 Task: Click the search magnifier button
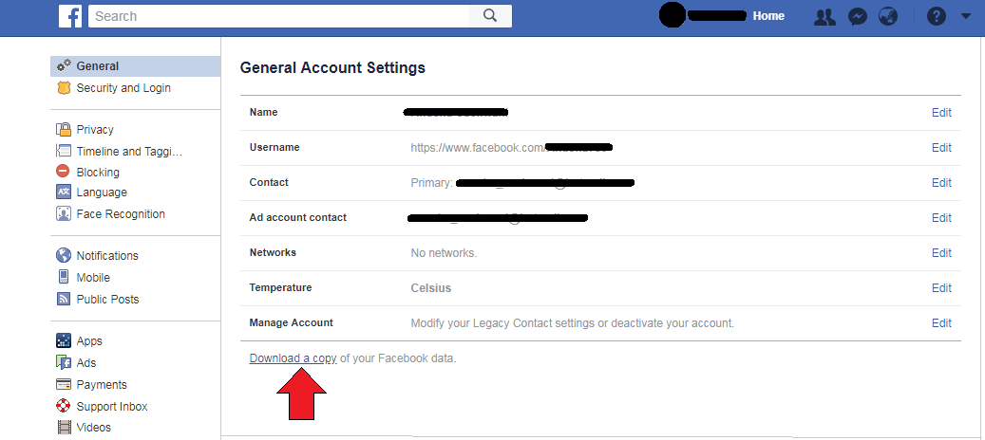[490, 16]
